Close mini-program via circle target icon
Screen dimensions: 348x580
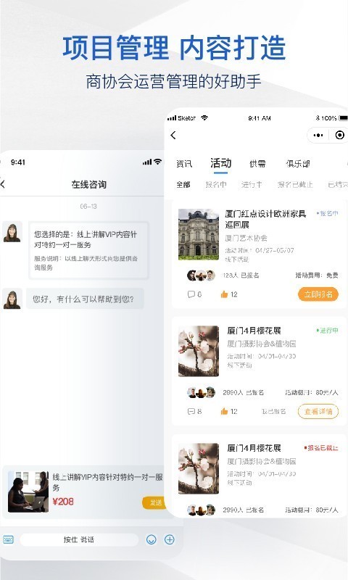pos(339,136)
